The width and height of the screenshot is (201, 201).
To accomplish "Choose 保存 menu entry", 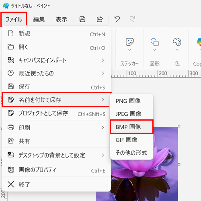I will click(56, 86).
